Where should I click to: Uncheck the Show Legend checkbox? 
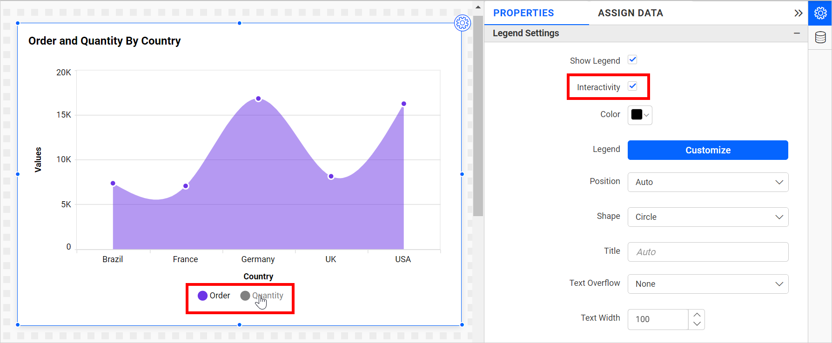pyautogui.click(x=632, y=60)
